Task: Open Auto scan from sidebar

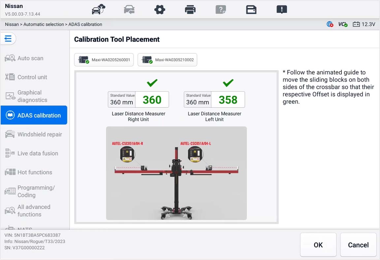Action: tap(34, 58)
